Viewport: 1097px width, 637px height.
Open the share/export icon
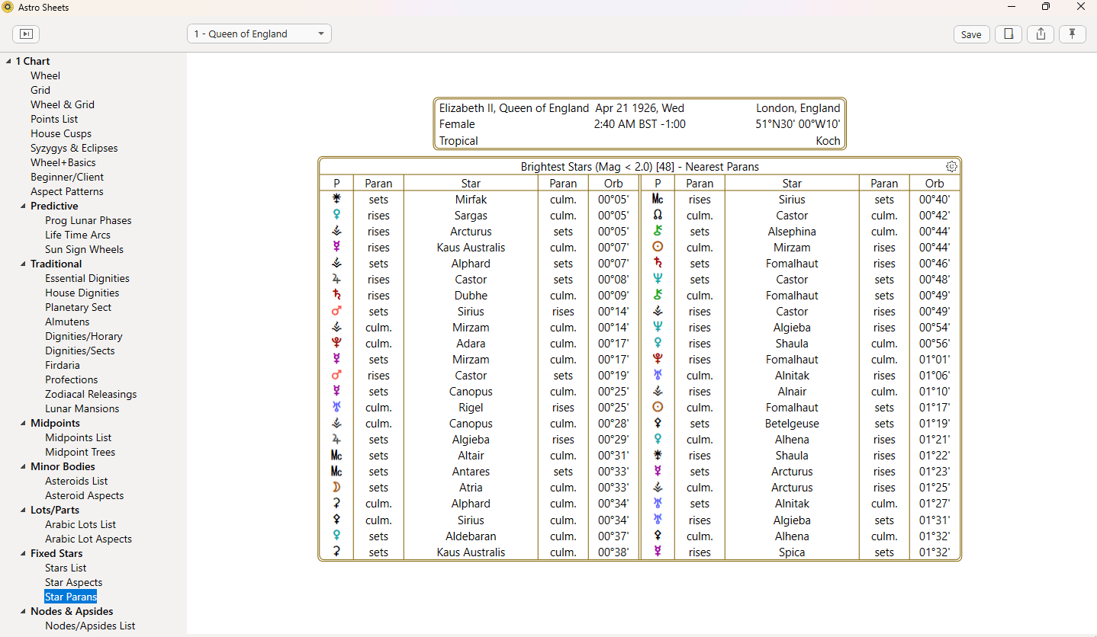[1041, 34]
